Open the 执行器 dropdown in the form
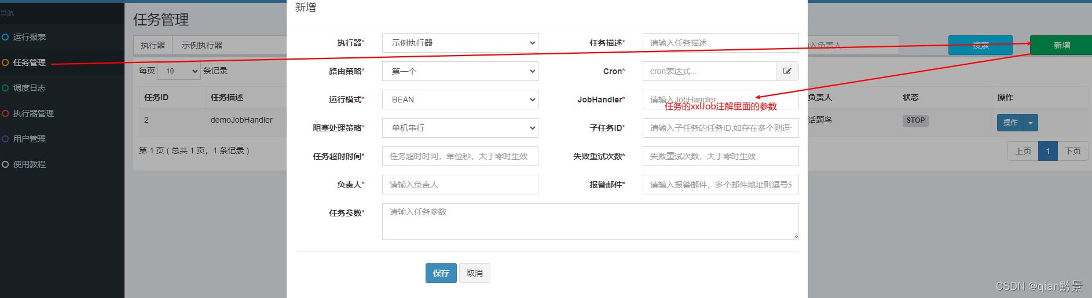Viewport: 1092px width, 298px height. tap(460, 43)
